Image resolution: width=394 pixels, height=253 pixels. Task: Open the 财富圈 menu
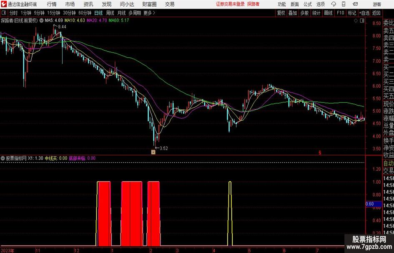[149, 4]
